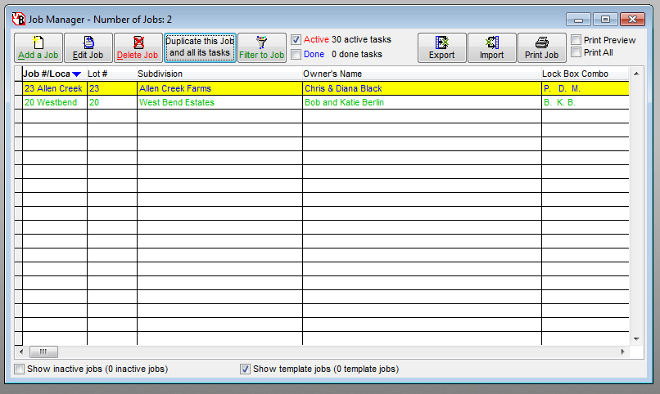Select the 20 Westbend job row
This screenshot has width=660, height=394.
coord(53,103)
